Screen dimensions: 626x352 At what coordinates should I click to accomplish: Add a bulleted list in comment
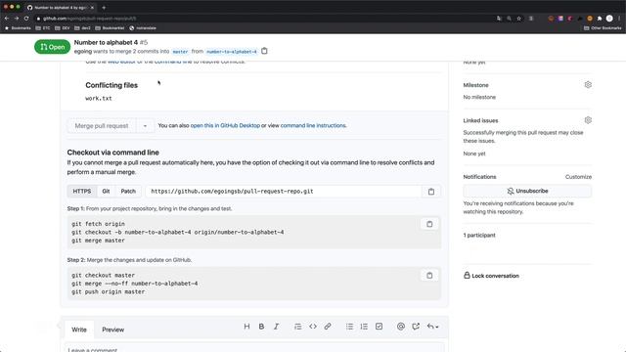click(349, 327)
